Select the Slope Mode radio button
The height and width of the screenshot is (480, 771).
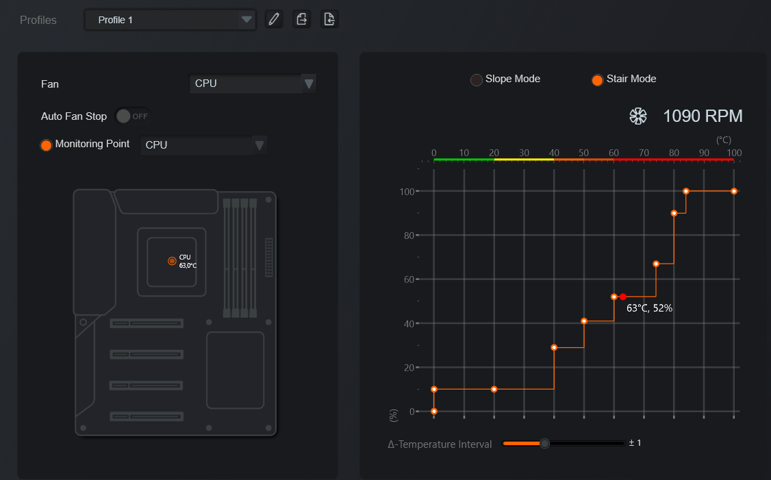point(476,79)
